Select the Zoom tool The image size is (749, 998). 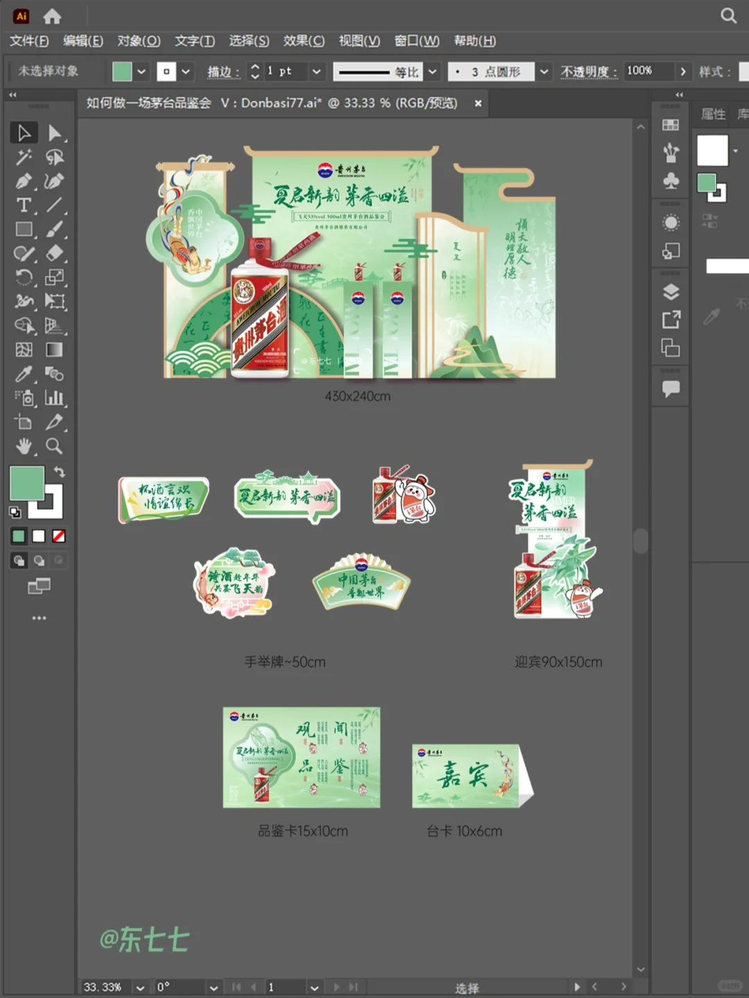(x=55, y=446)
